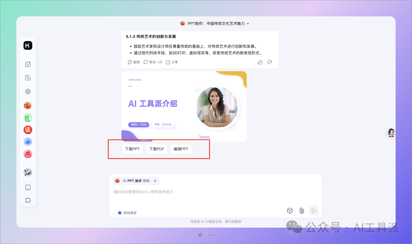This screenshot has width=412, height=244.
Task: Open the chat history icon
Action: 28,78
